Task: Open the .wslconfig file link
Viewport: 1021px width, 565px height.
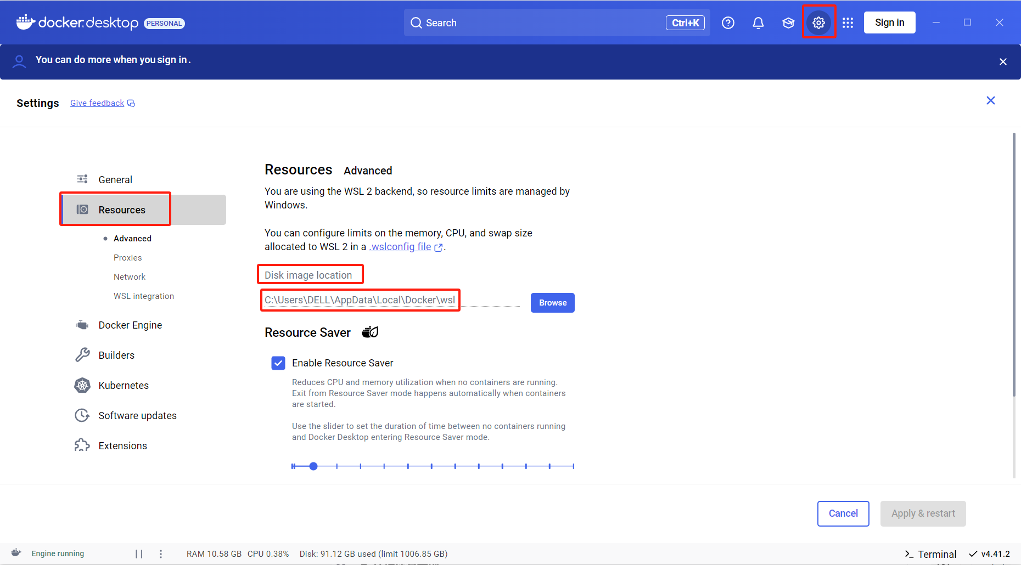Action: click(400, 247)
